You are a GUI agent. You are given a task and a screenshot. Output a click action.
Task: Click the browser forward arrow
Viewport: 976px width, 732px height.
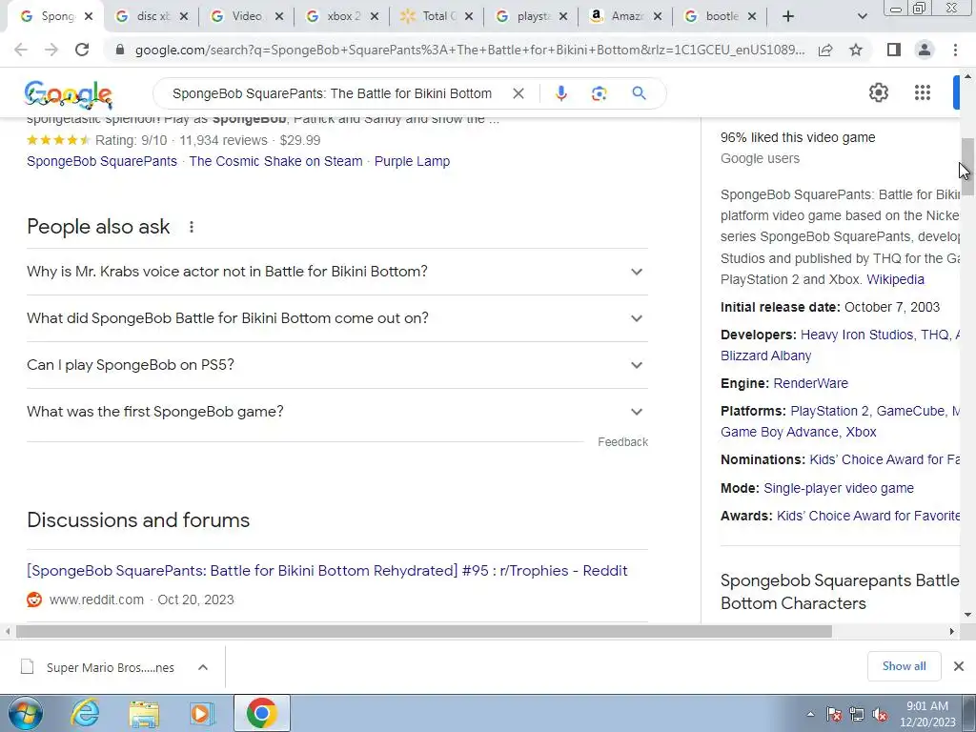pyautogui.click(x=51, y=50)
